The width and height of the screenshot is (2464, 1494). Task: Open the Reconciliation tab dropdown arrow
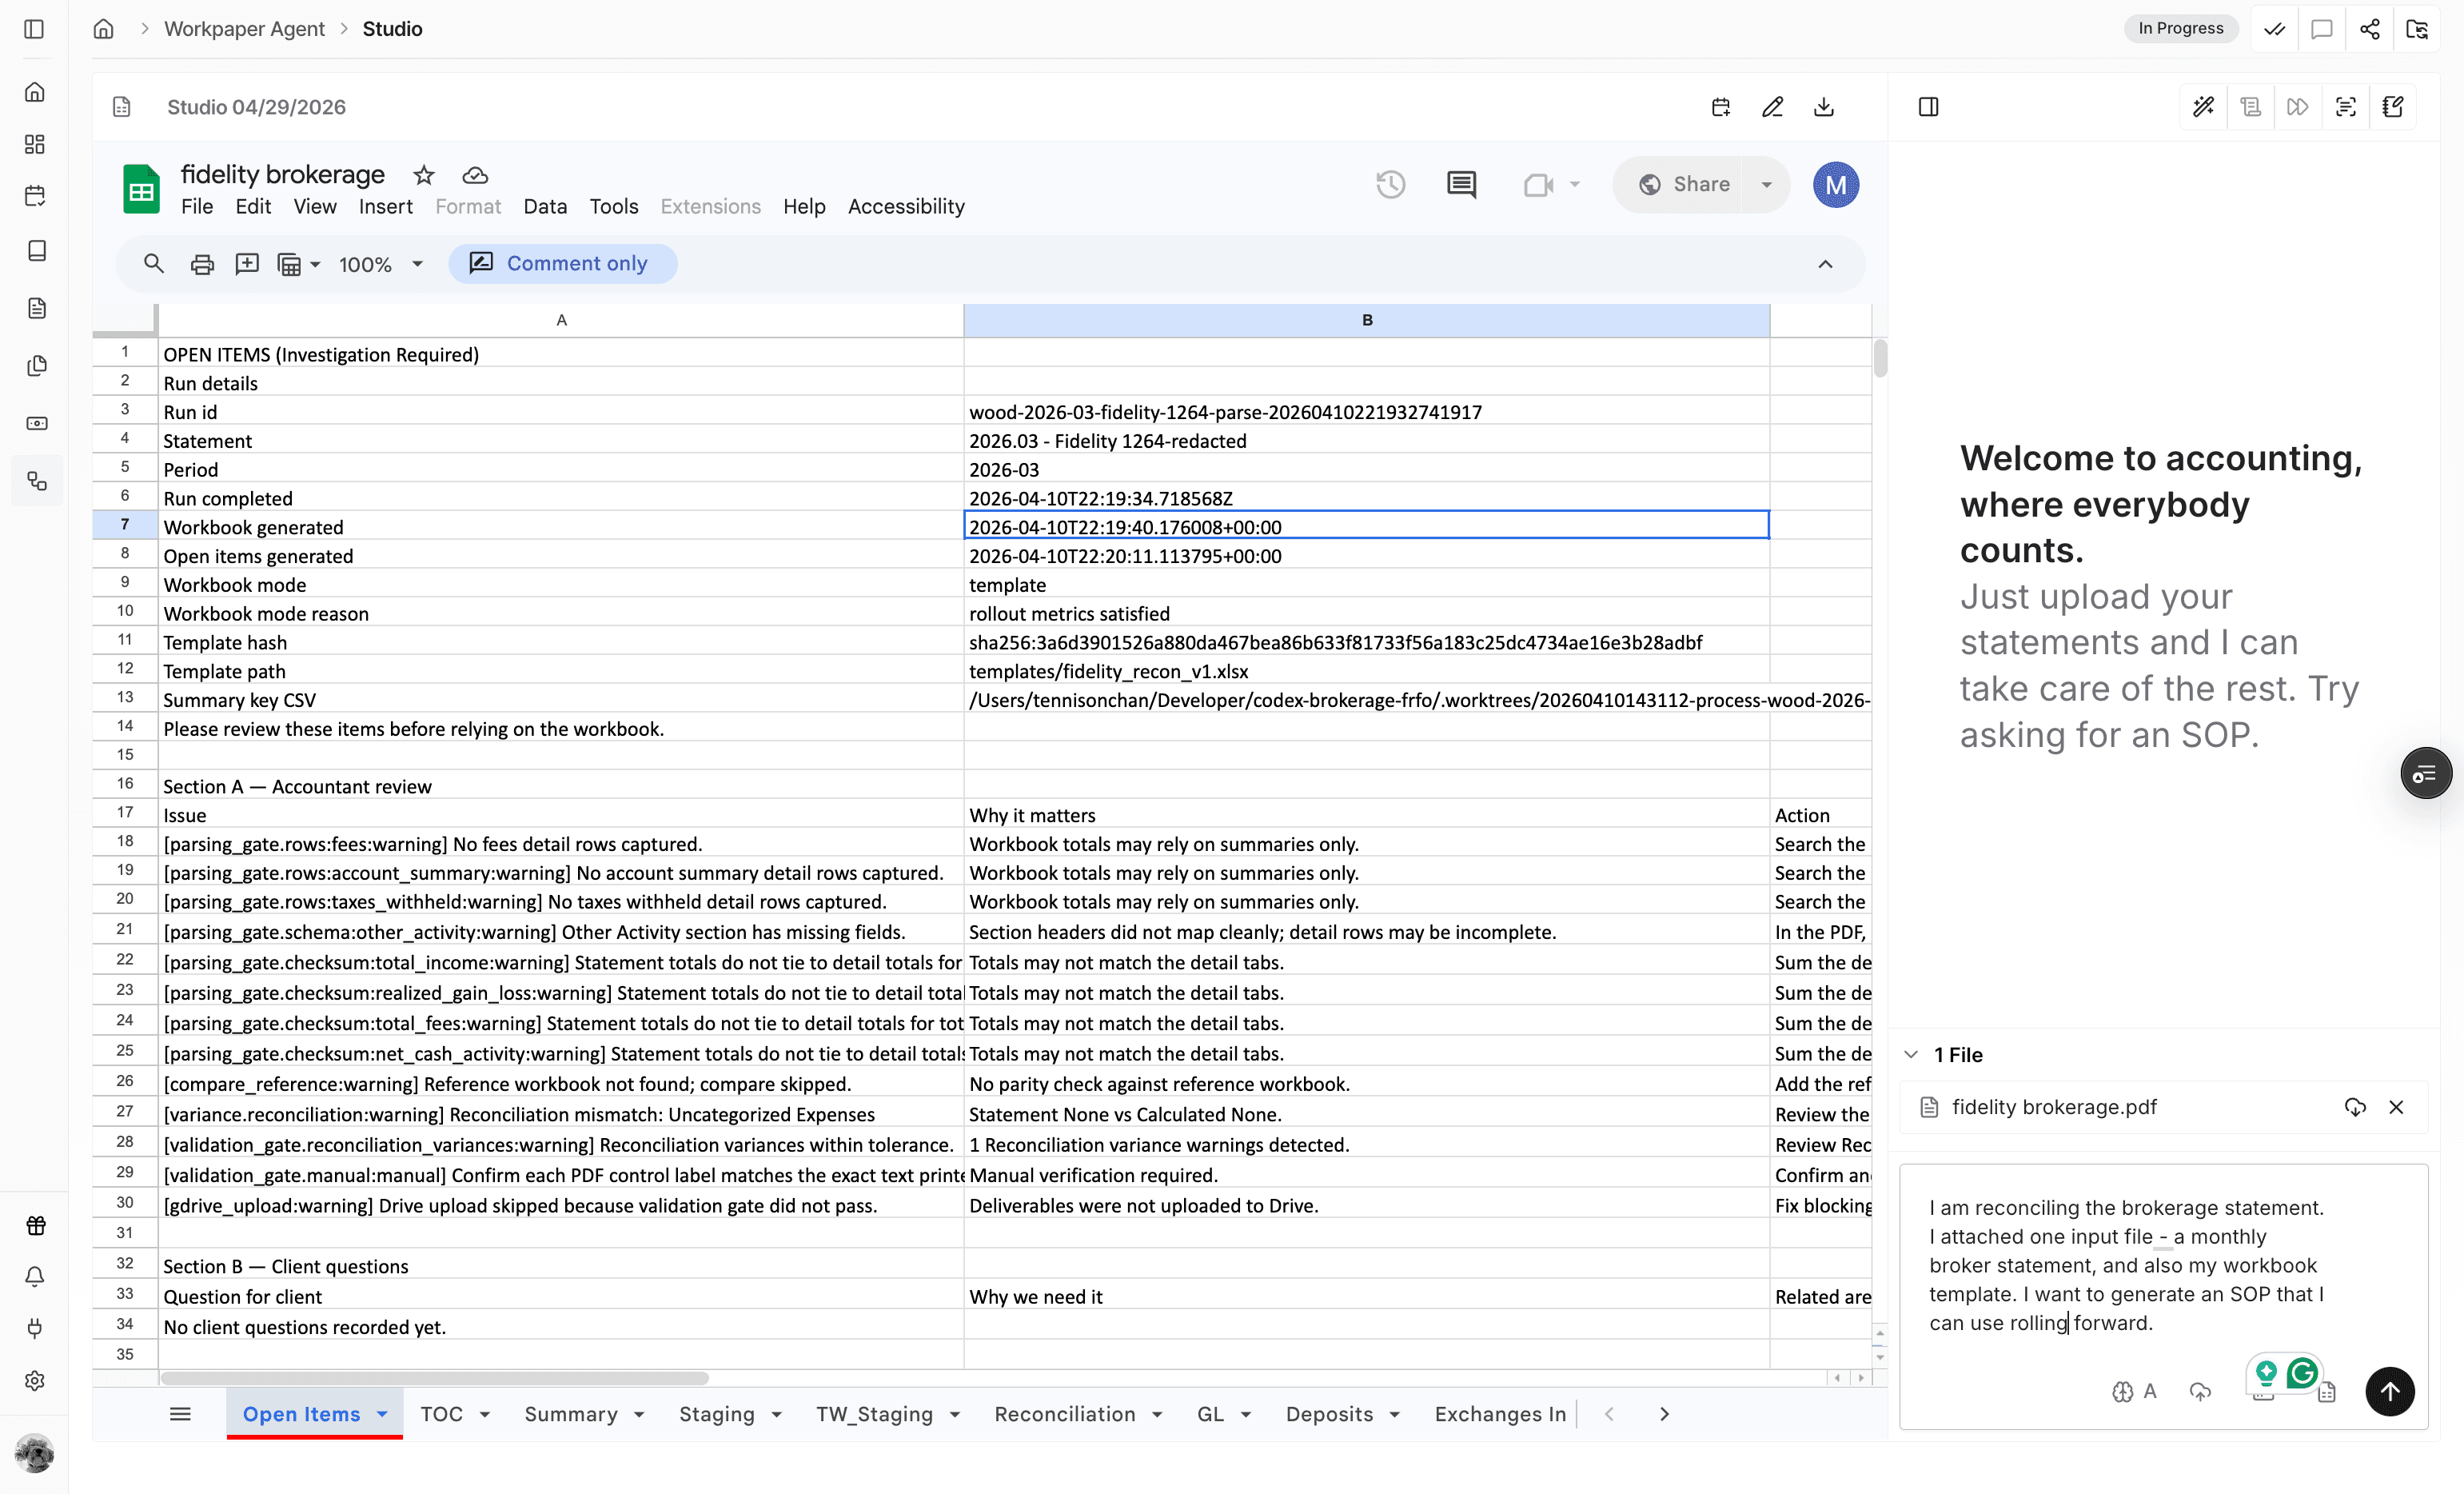tap(1157, 1414)
